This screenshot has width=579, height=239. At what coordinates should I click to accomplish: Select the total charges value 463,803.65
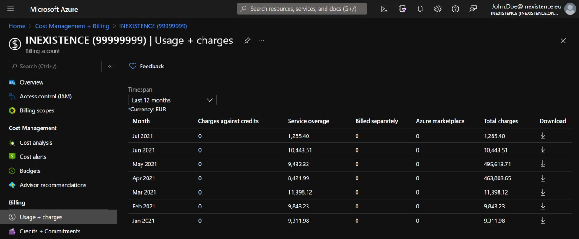pos(497,178)
